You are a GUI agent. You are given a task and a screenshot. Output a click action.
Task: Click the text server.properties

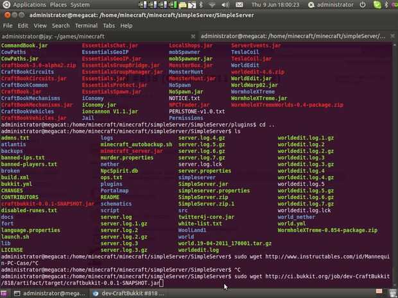pyautogui.click(x=205, y=171)
